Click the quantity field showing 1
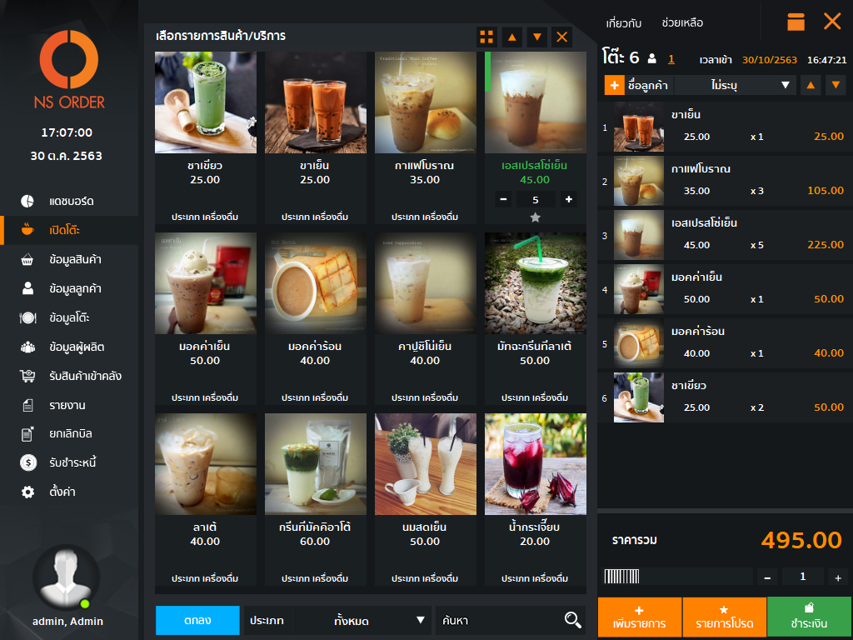Screen dimensions: 853x640 click(x=802, y=577)
